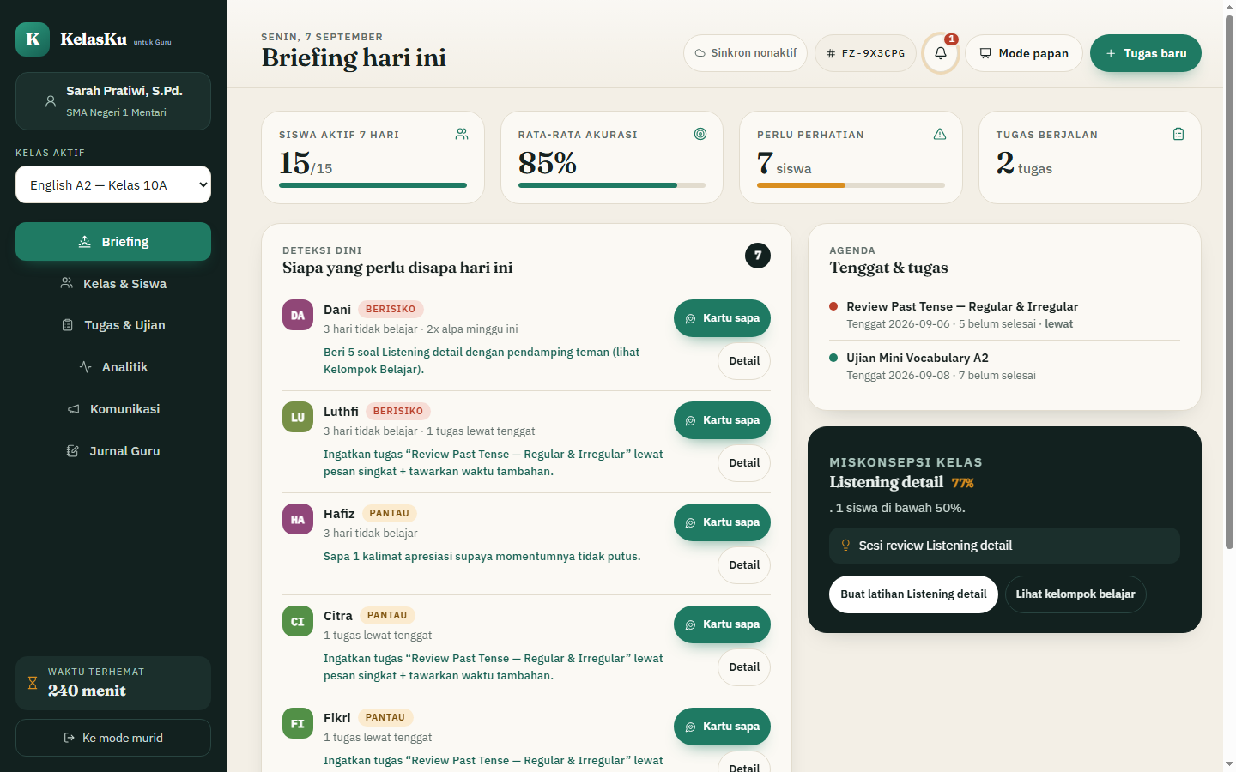Toggle Mode papan display
This screenshot has width=1236, height=772.
1024,53
